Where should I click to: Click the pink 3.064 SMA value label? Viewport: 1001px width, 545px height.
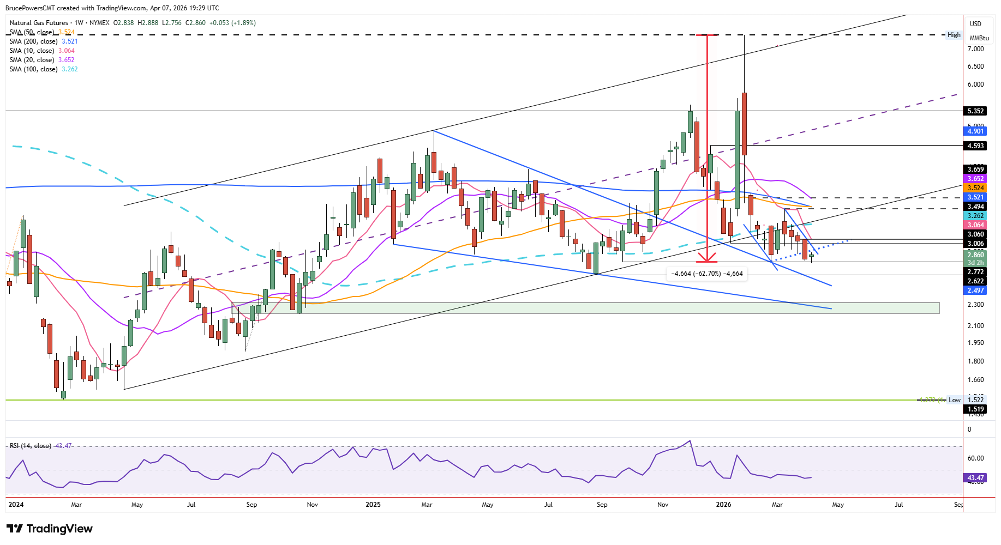(975, 225)
